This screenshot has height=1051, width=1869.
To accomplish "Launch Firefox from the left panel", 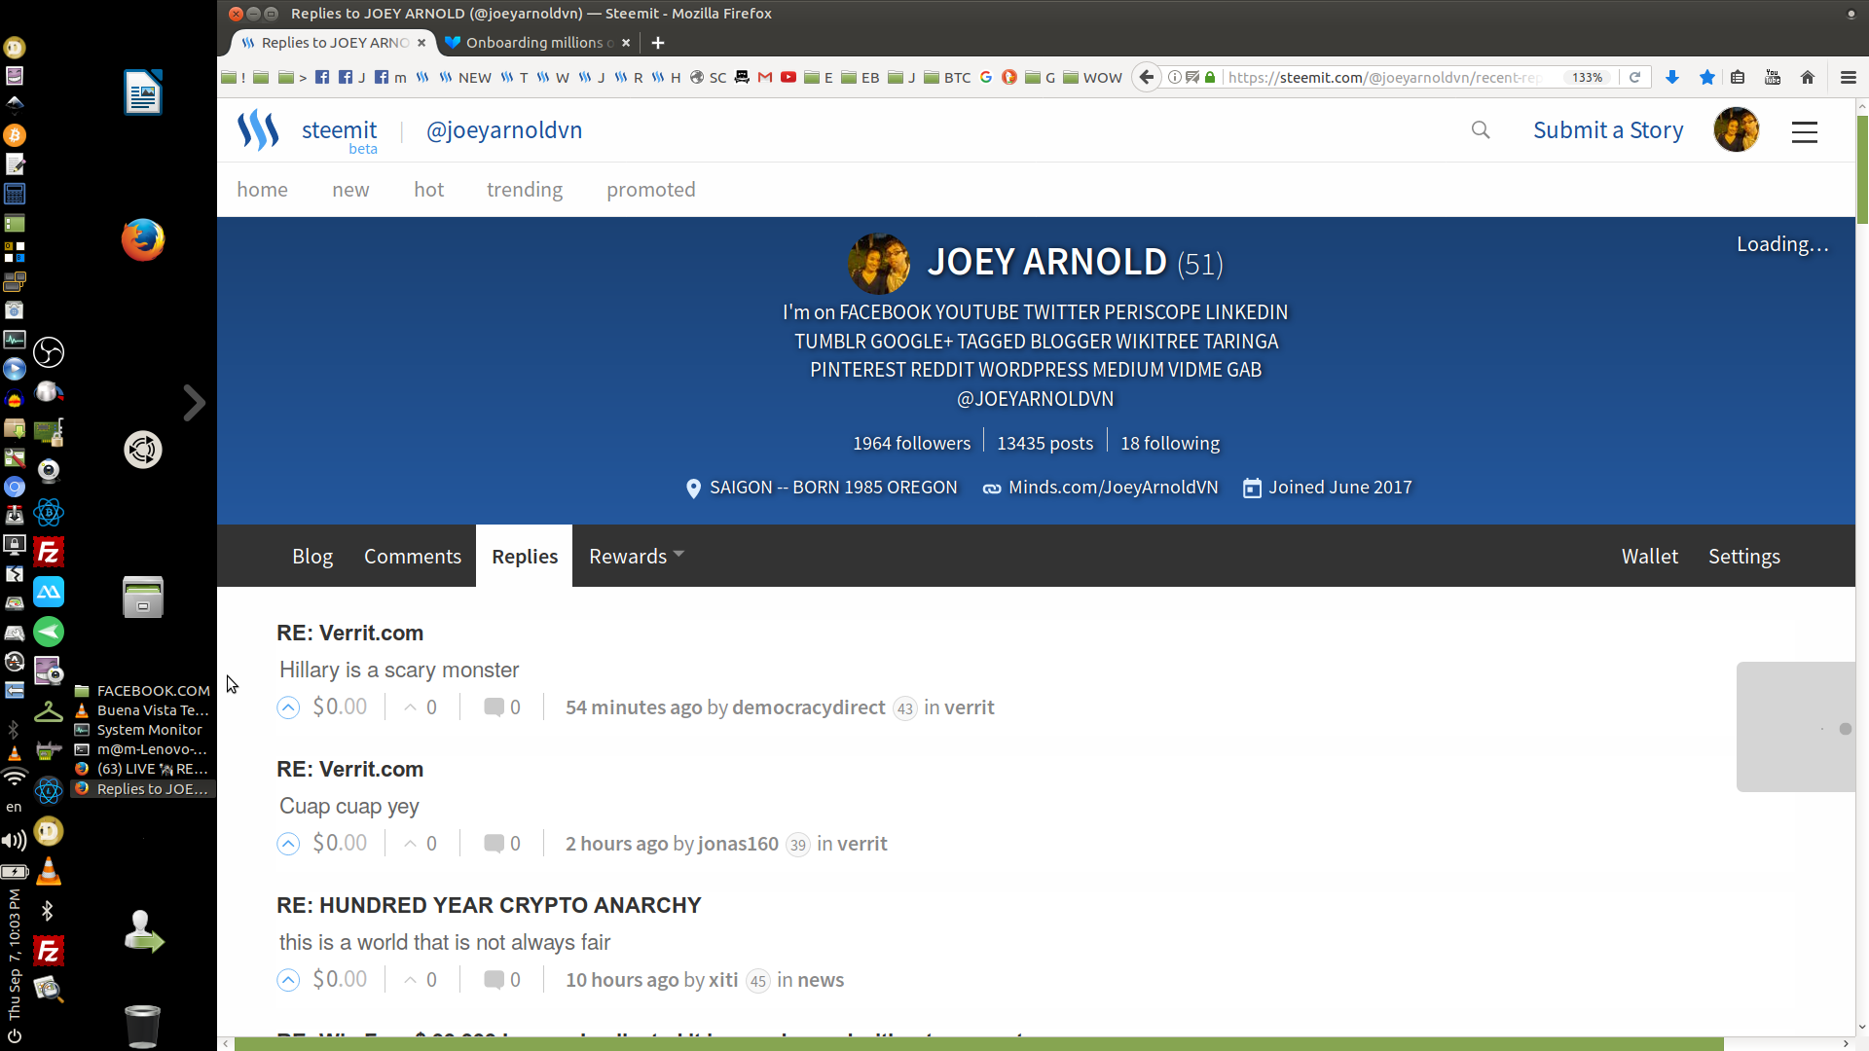I will tap(143, 239).
